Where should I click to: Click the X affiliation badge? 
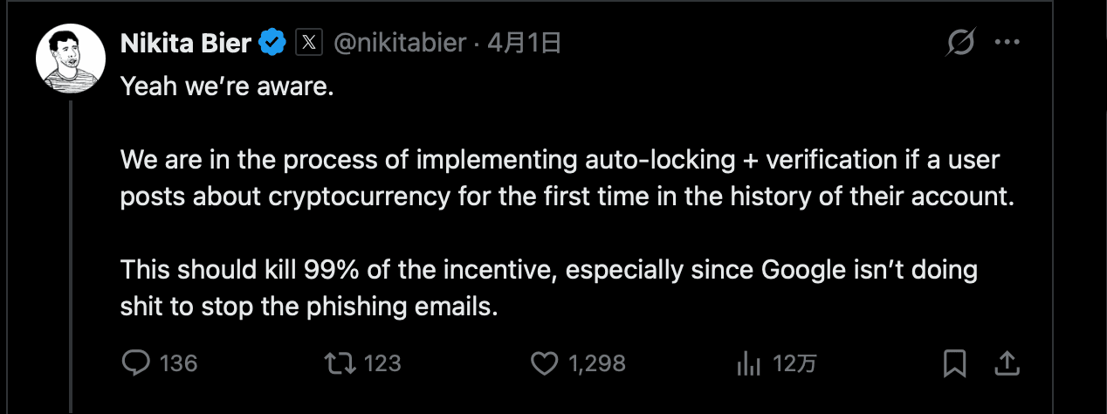(x=310, y=42)
